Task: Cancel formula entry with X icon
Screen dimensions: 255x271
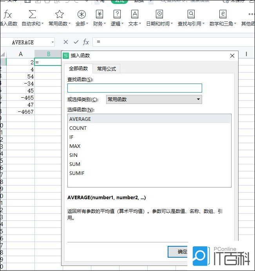Action: (65, 42)
